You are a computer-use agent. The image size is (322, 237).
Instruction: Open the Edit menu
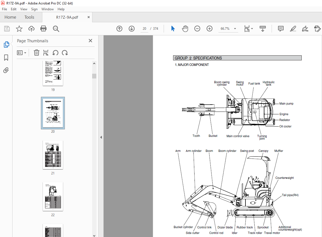(x=14, y=9)
